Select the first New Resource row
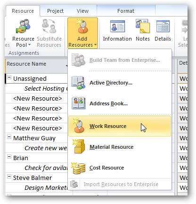 (37, 99)
